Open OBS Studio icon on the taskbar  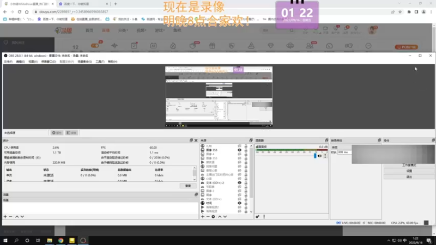tap(83, 240)
